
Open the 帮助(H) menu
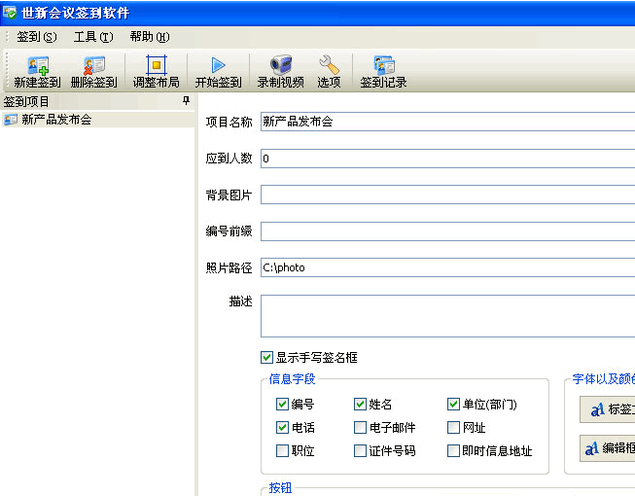[x=149, y=37]
